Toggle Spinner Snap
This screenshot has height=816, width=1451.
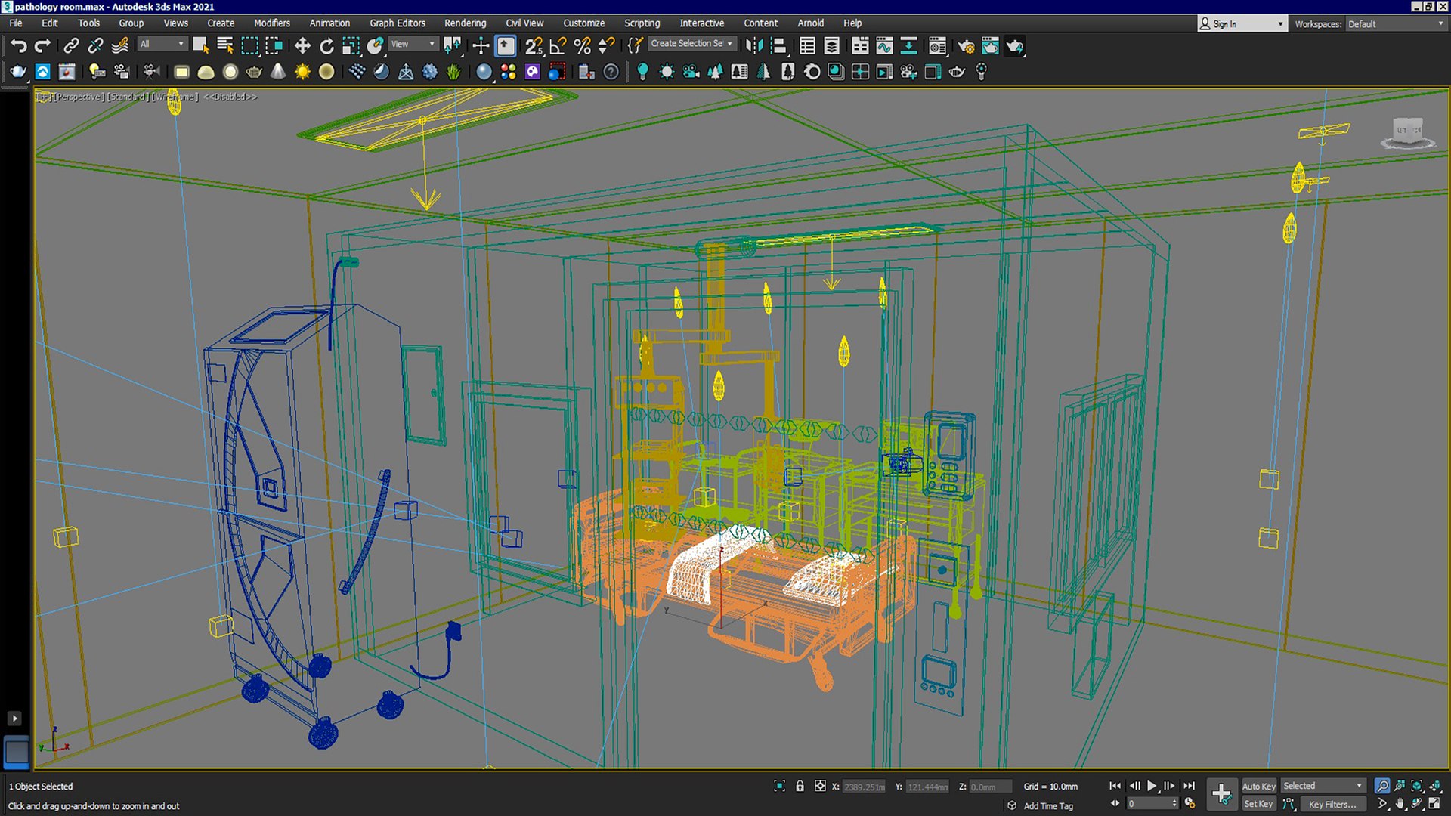(x=606, y=46)
